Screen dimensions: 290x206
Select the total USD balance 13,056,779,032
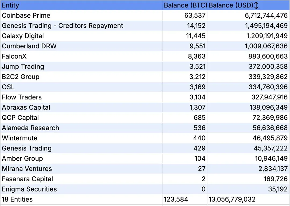232,199
